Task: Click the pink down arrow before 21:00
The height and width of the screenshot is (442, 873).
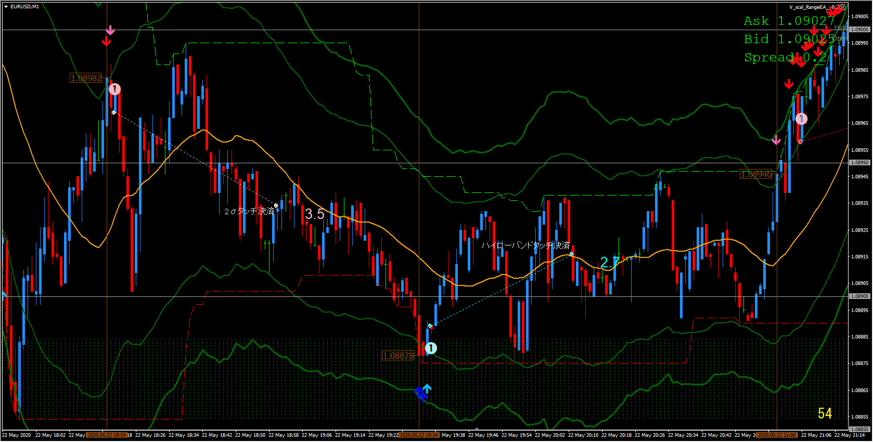Action: tap(776, 140)
